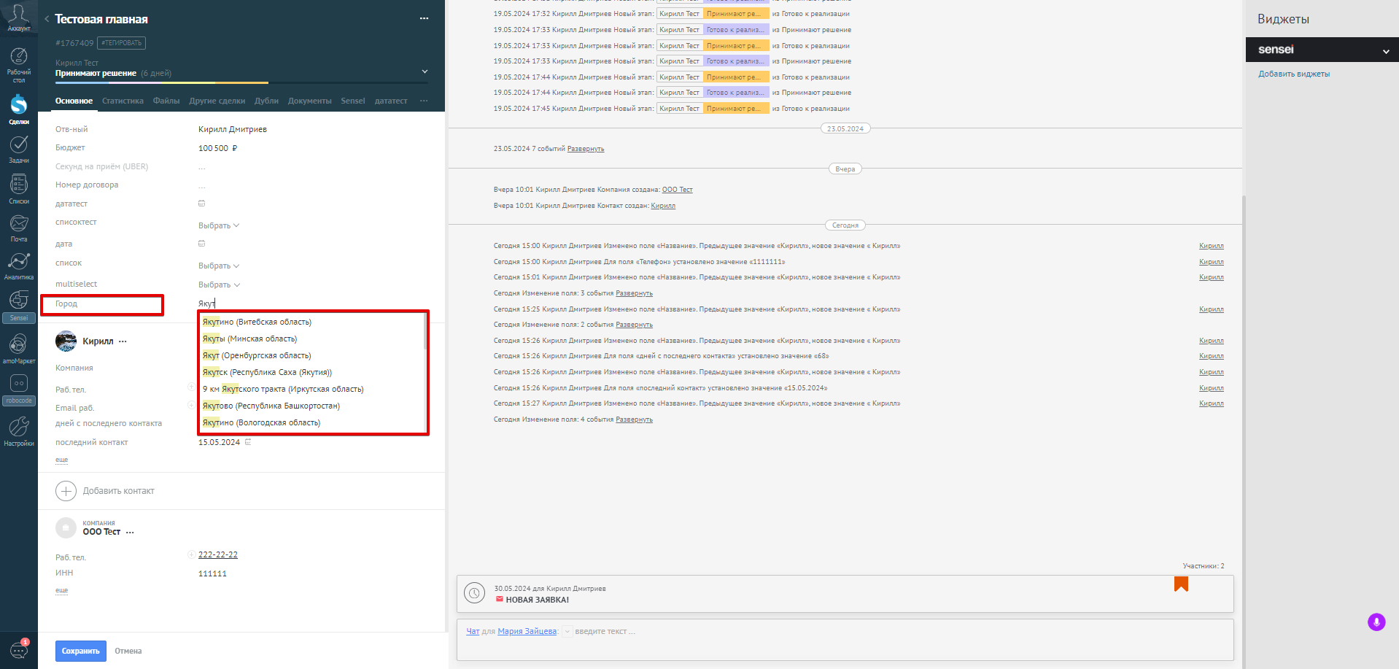The image size is (1399, 669).
Task: Click the company phone 222-22-22 link
Action: click(218, 554)
